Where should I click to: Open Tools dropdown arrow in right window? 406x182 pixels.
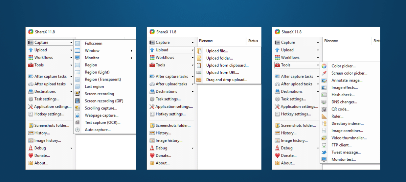[318, 65]
